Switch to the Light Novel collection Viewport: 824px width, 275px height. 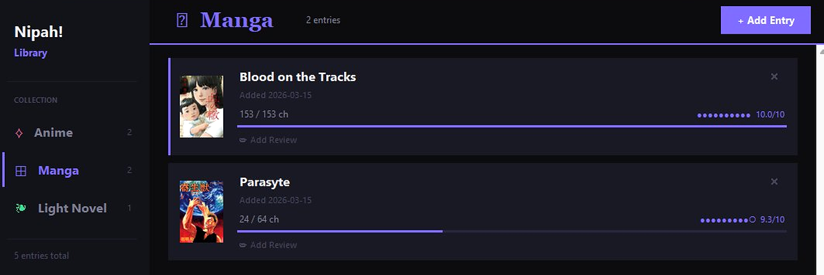click(72, 208)
